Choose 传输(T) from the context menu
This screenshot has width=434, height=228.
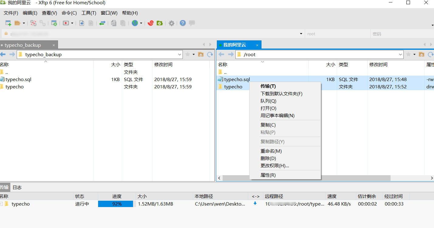pyautogui.click(x=268, y=86)
